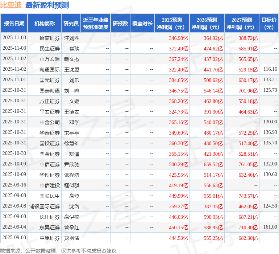The height and width of the screenshot is (254, 279).
Task: Click institution name 国泰海通
Action: pyautogui.click(x=50, y=91)
